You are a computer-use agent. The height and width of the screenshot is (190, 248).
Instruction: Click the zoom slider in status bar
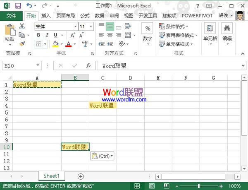tap(199, 186)
